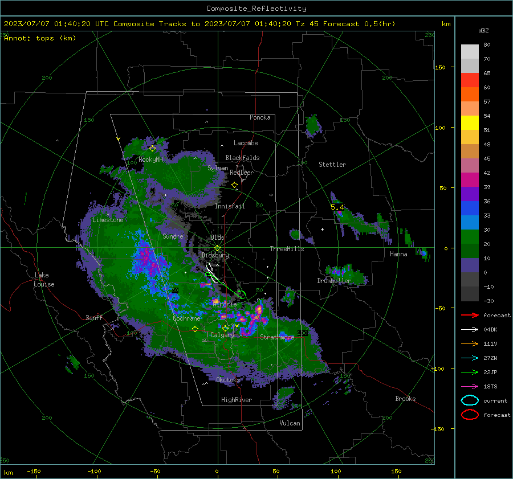The image size is (513, 479).
Task: Click the yellow radar-center diamond near Olds
Action: coord(217,248)
